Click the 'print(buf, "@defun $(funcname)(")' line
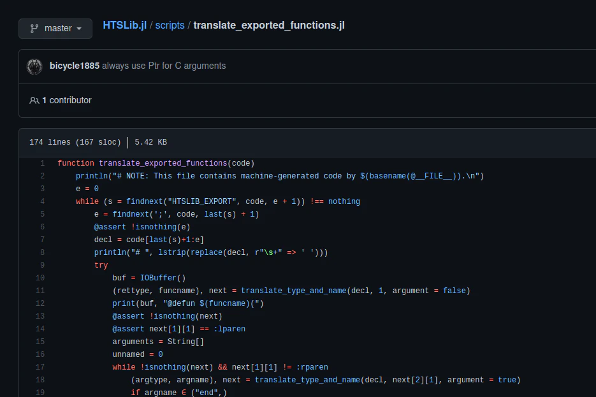596x397 pixels. pyautogui.click(x=188, y=303)
